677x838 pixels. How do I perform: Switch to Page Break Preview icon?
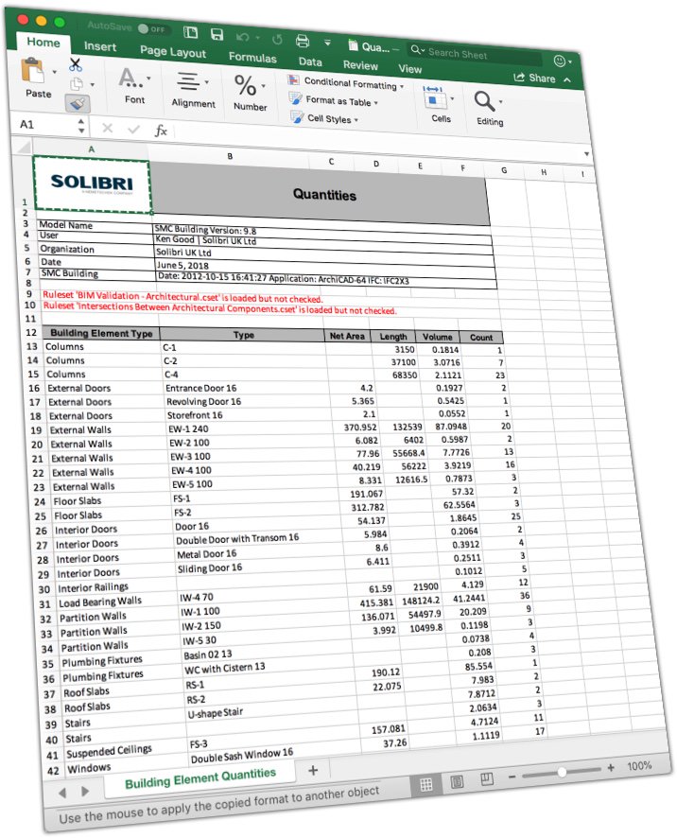click(x=487, y=778)
